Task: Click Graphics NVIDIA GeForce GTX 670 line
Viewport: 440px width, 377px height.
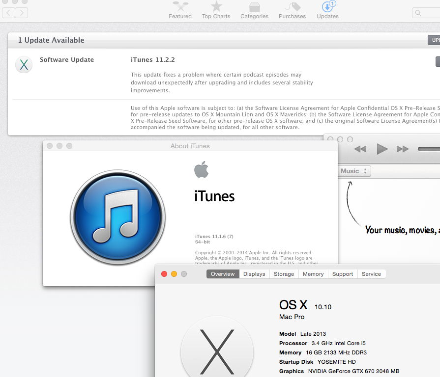Action: (339, 371)
